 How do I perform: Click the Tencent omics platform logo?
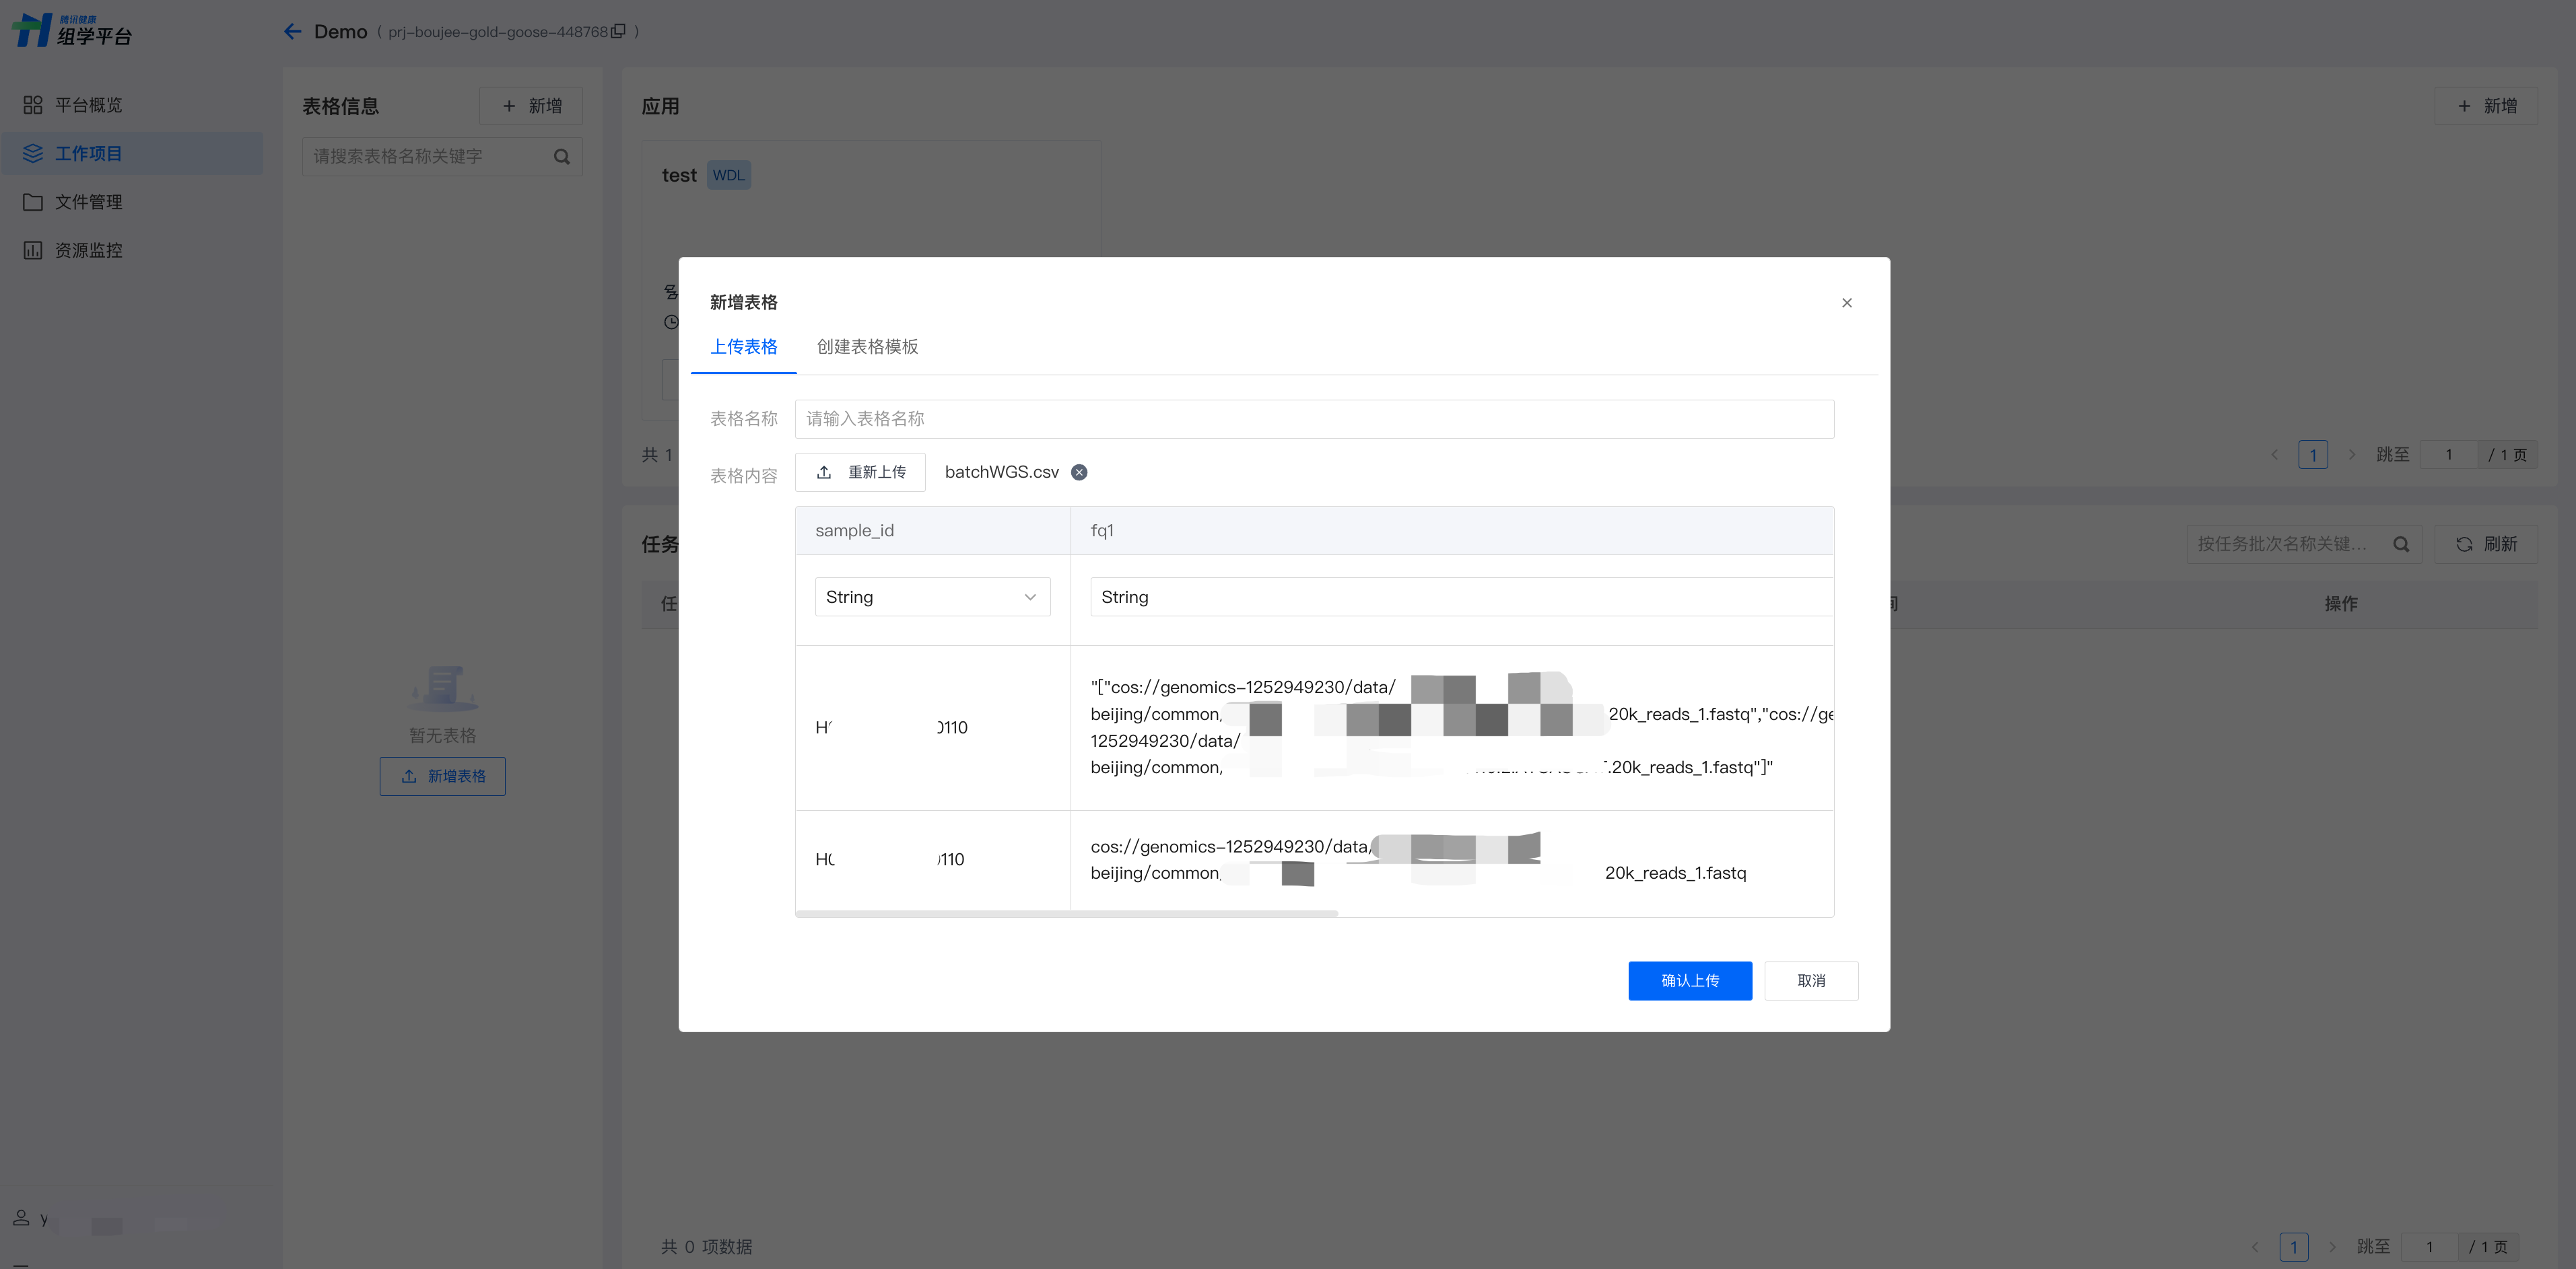(72, 30)
